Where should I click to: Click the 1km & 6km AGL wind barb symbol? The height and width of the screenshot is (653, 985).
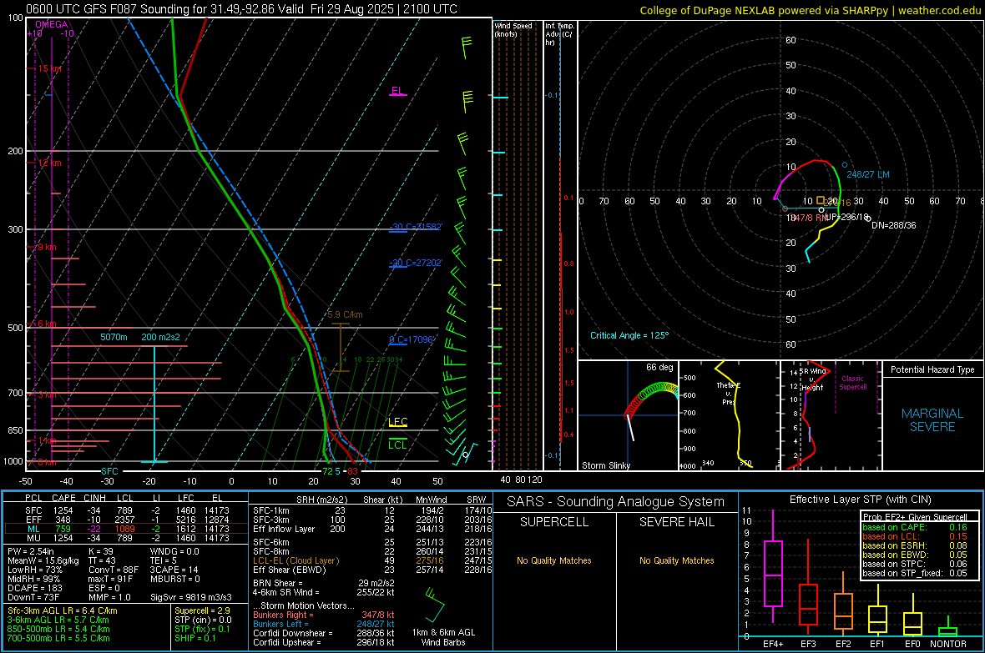pos(435,605)
